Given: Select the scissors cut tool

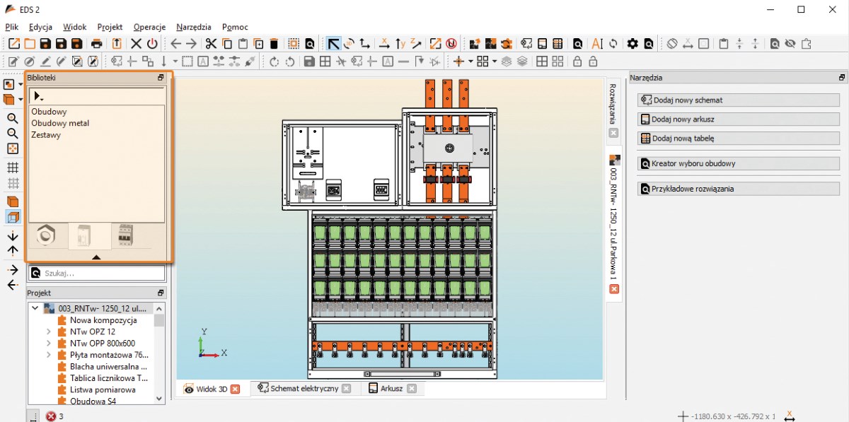Looking at the screenshot, I should coord(211,44).
